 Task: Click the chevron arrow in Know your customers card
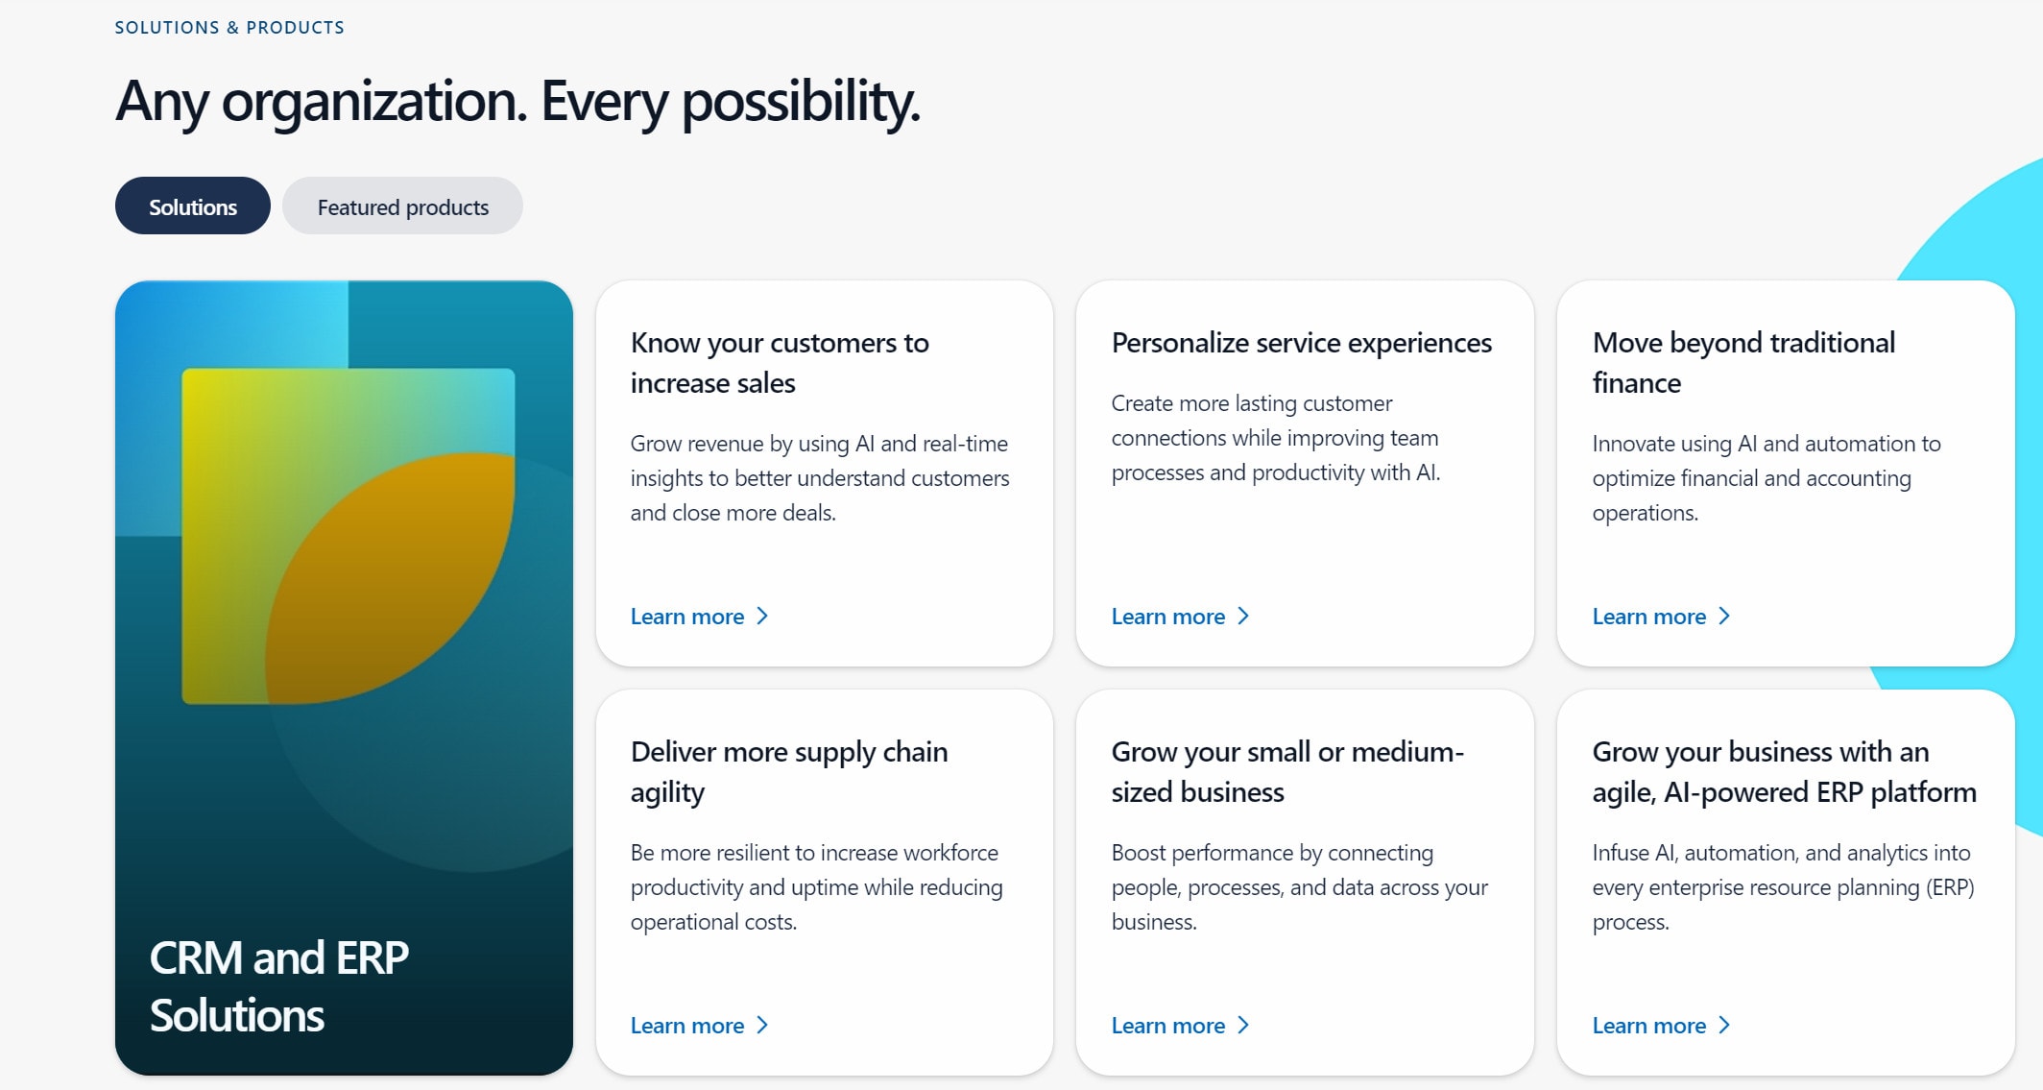pyautogui.click(x=762, y=617)
